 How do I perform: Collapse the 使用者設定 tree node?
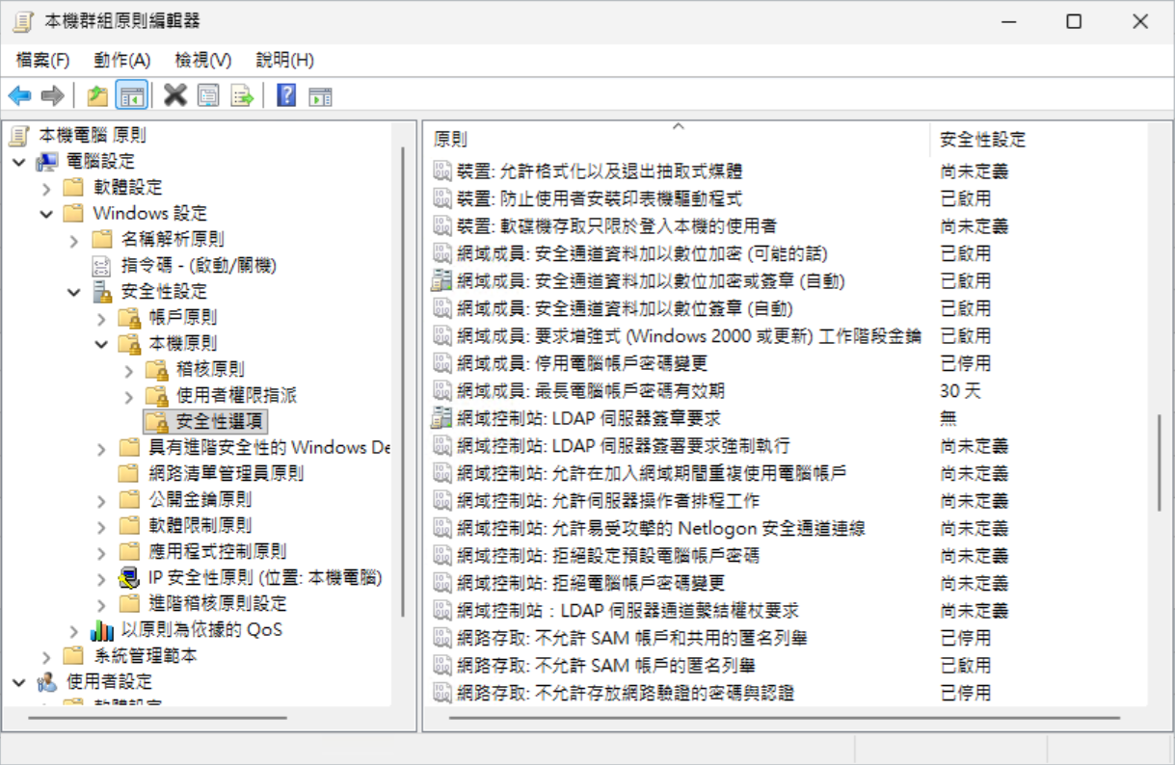[x=19, y=682]
